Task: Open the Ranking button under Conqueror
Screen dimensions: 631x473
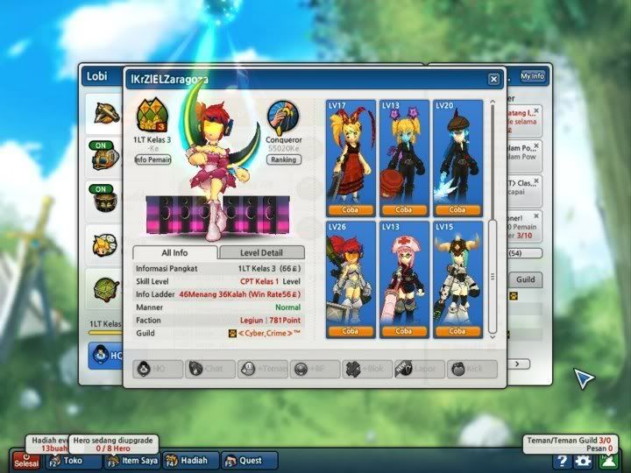Action: 284,159
